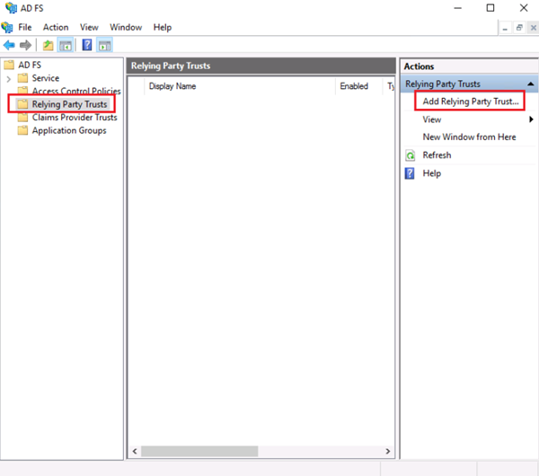Select the Service node label

click(x=46, y=78)
